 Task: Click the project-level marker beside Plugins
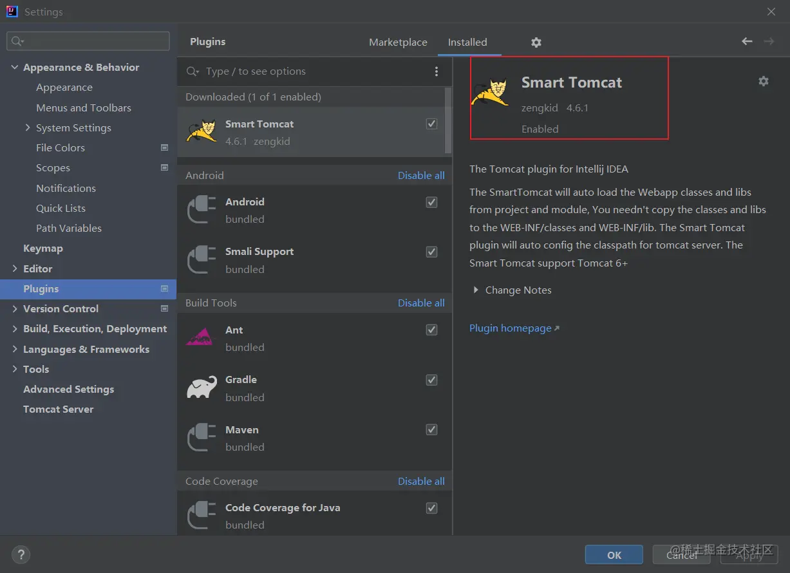pos(164,288)
